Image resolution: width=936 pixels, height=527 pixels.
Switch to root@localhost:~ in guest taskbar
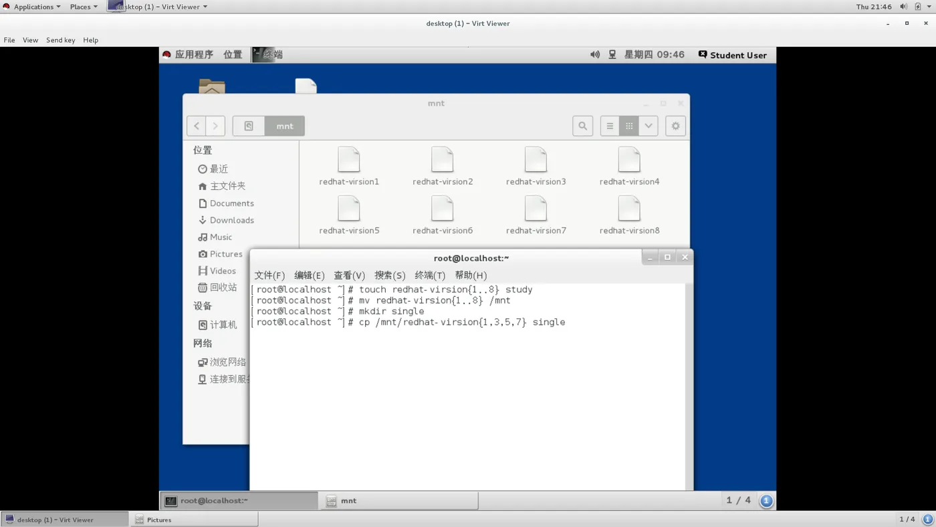(x=239, y=500)
